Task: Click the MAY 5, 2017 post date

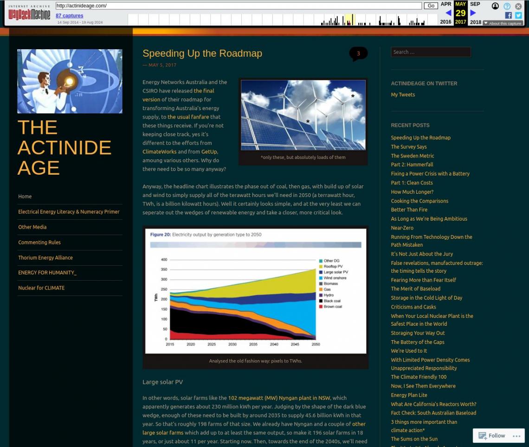Action: [x=162, y=65]
